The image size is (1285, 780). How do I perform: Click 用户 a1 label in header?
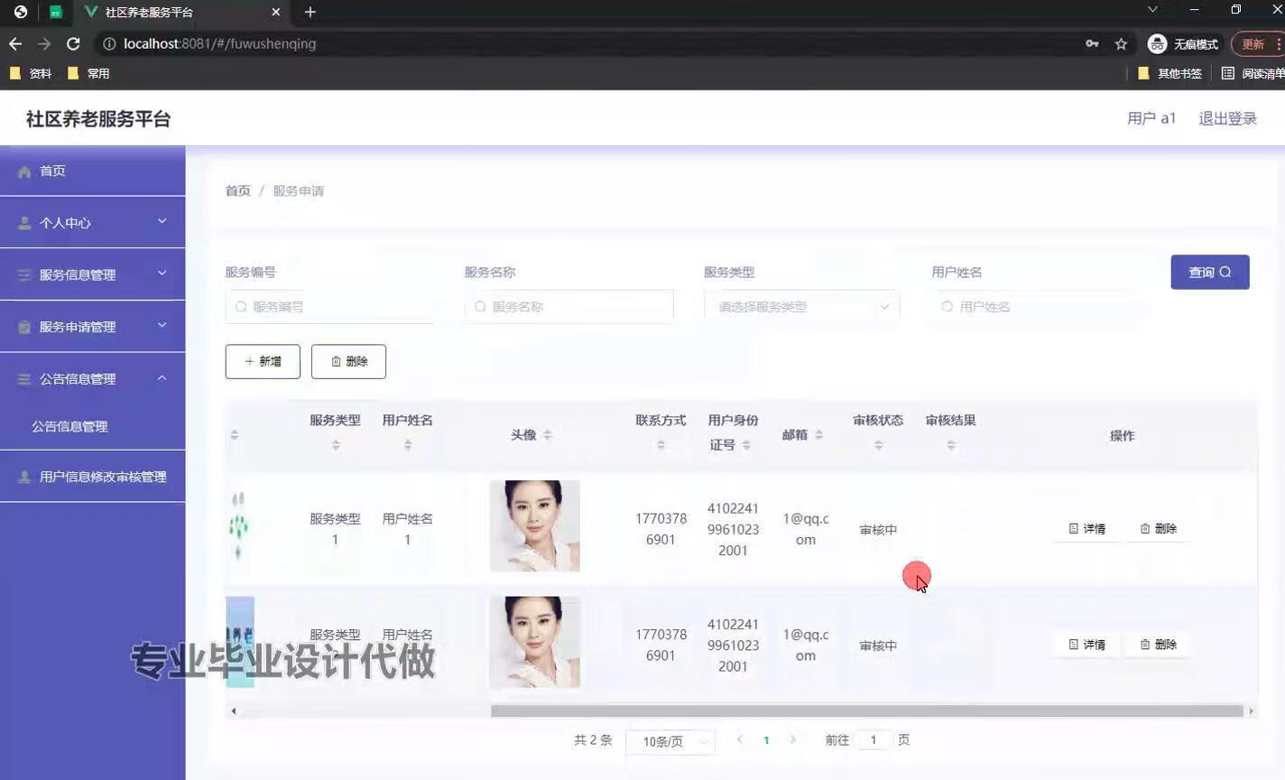tap(1151, 118)
